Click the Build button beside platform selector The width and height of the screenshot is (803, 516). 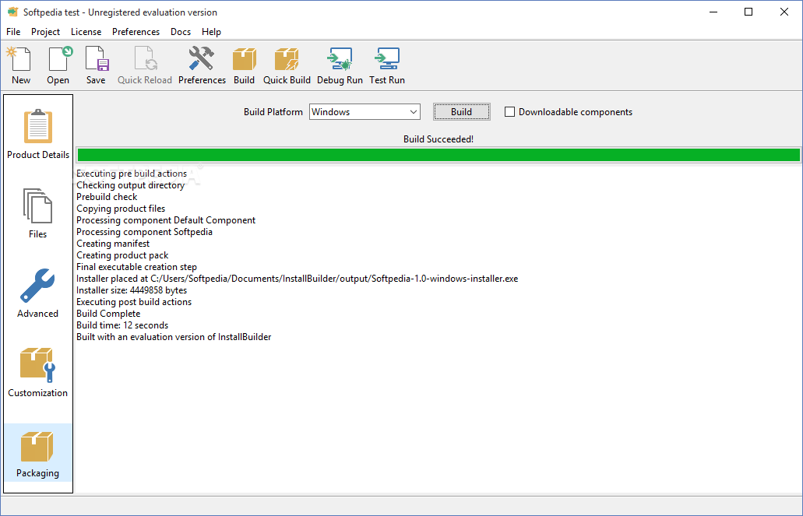click(x=461, y=111)
